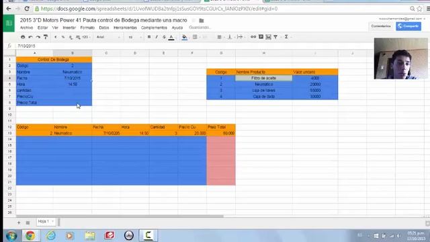
Task: Click the blue Compartir button
Action: (408, 26)
